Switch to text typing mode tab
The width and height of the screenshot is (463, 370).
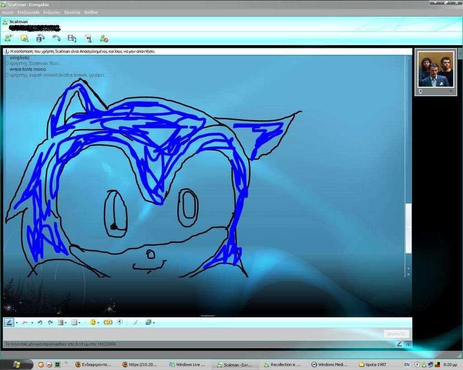(x=407, y=344)
